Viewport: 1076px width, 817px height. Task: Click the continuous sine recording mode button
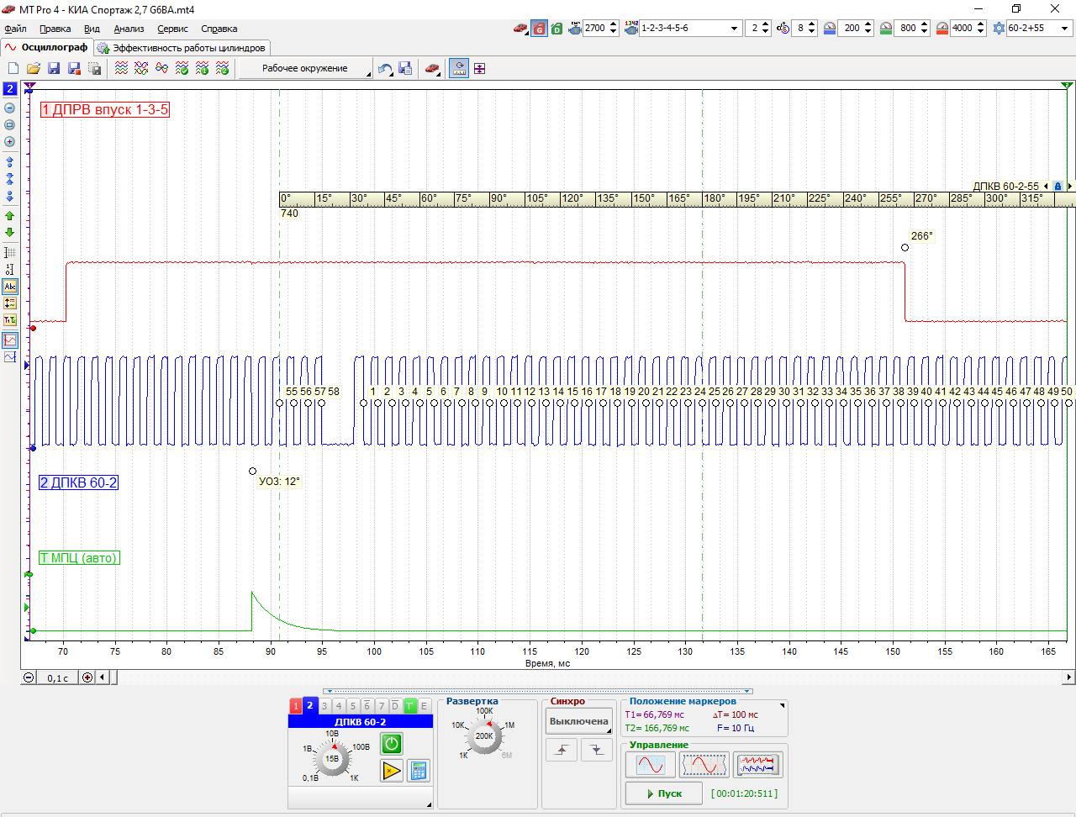[x=704, y=765]
